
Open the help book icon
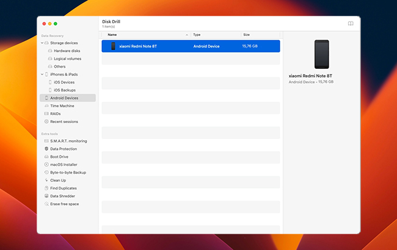(x=351, y=24)
